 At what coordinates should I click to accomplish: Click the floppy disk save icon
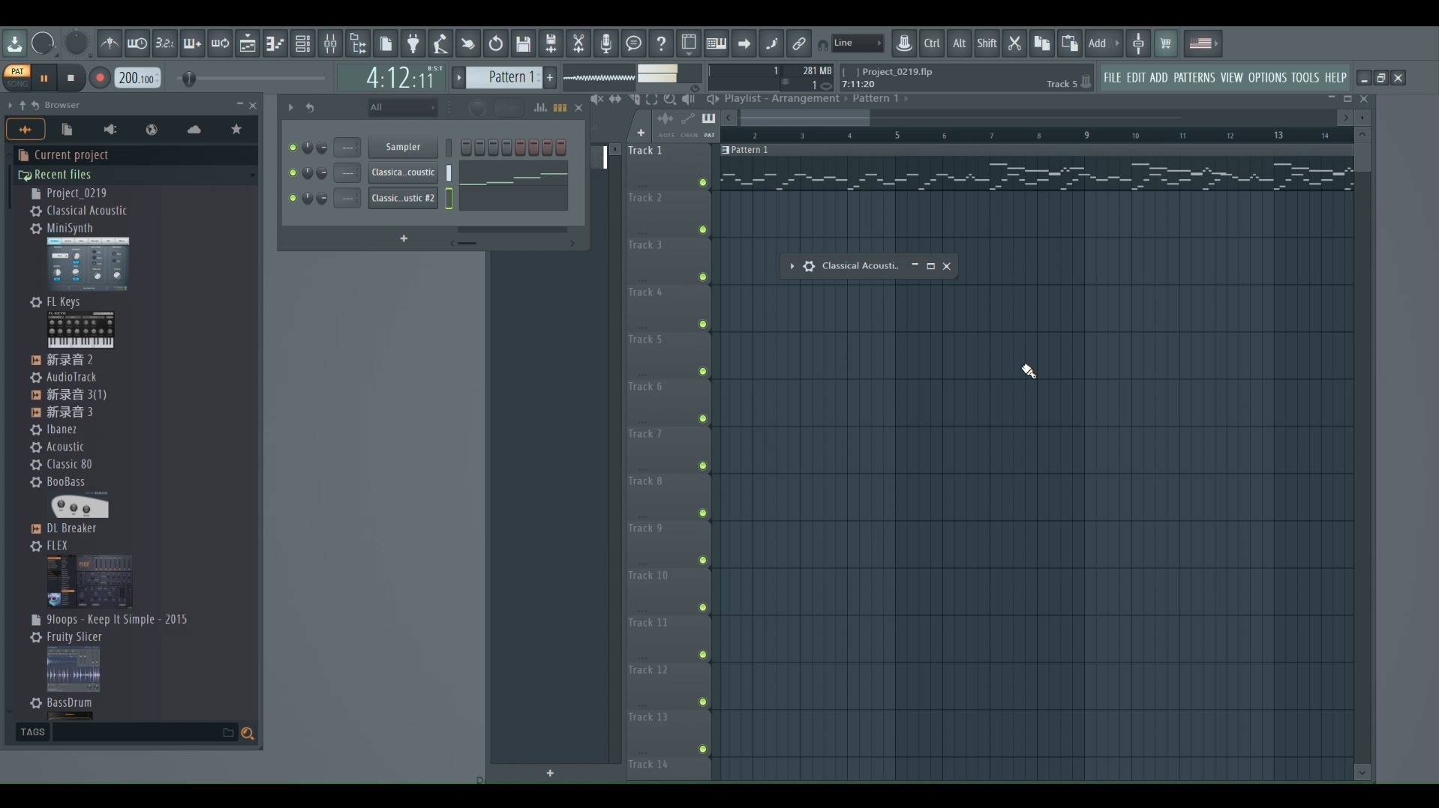(x=524, y=43)
